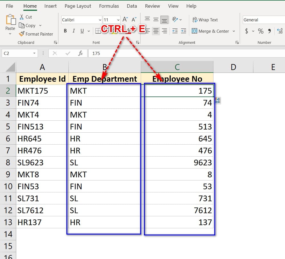Switch to the Formulas tab

(x=109, y=6)
